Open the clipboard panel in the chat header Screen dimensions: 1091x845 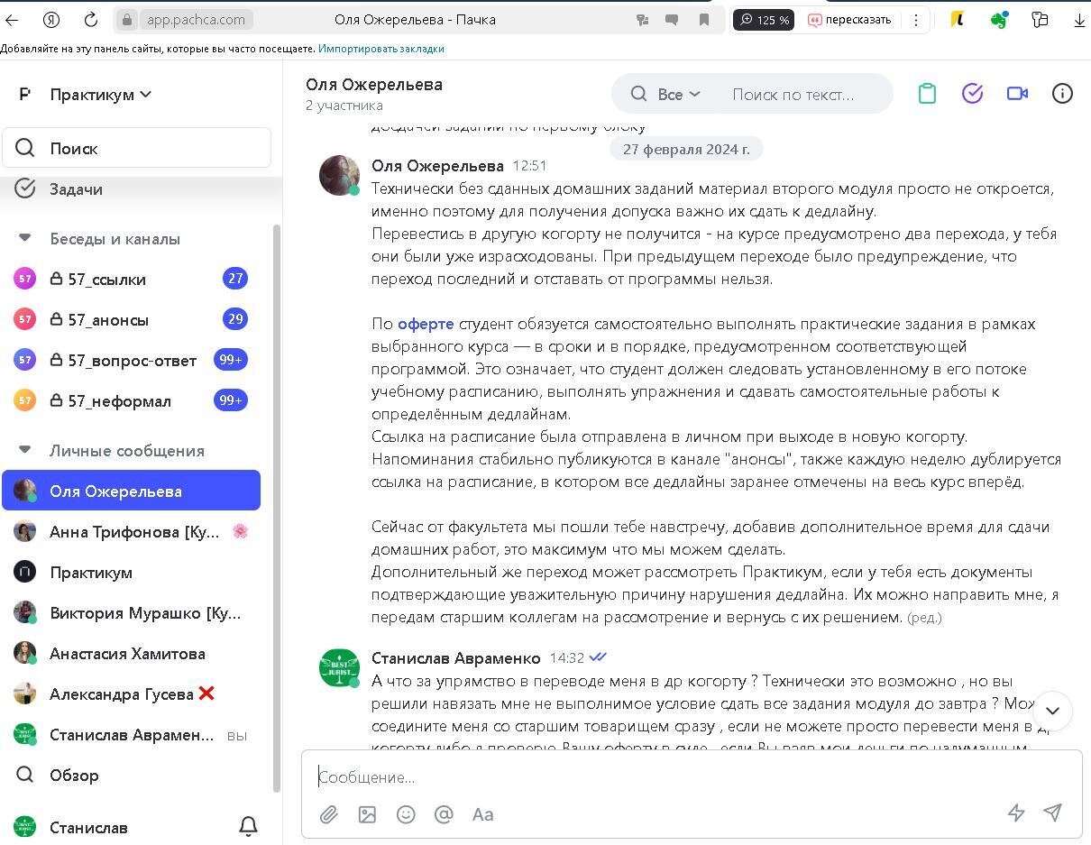click(927, 92)
